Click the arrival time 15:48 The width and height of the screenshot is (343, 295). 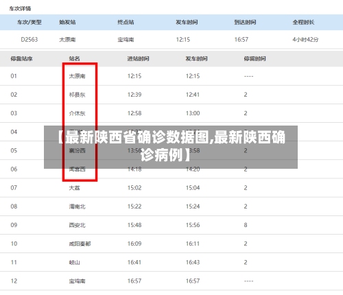pos(134,225)
